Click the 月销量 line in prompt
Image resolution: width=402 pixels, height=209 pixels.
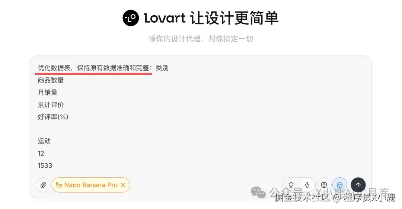point(48,93)
